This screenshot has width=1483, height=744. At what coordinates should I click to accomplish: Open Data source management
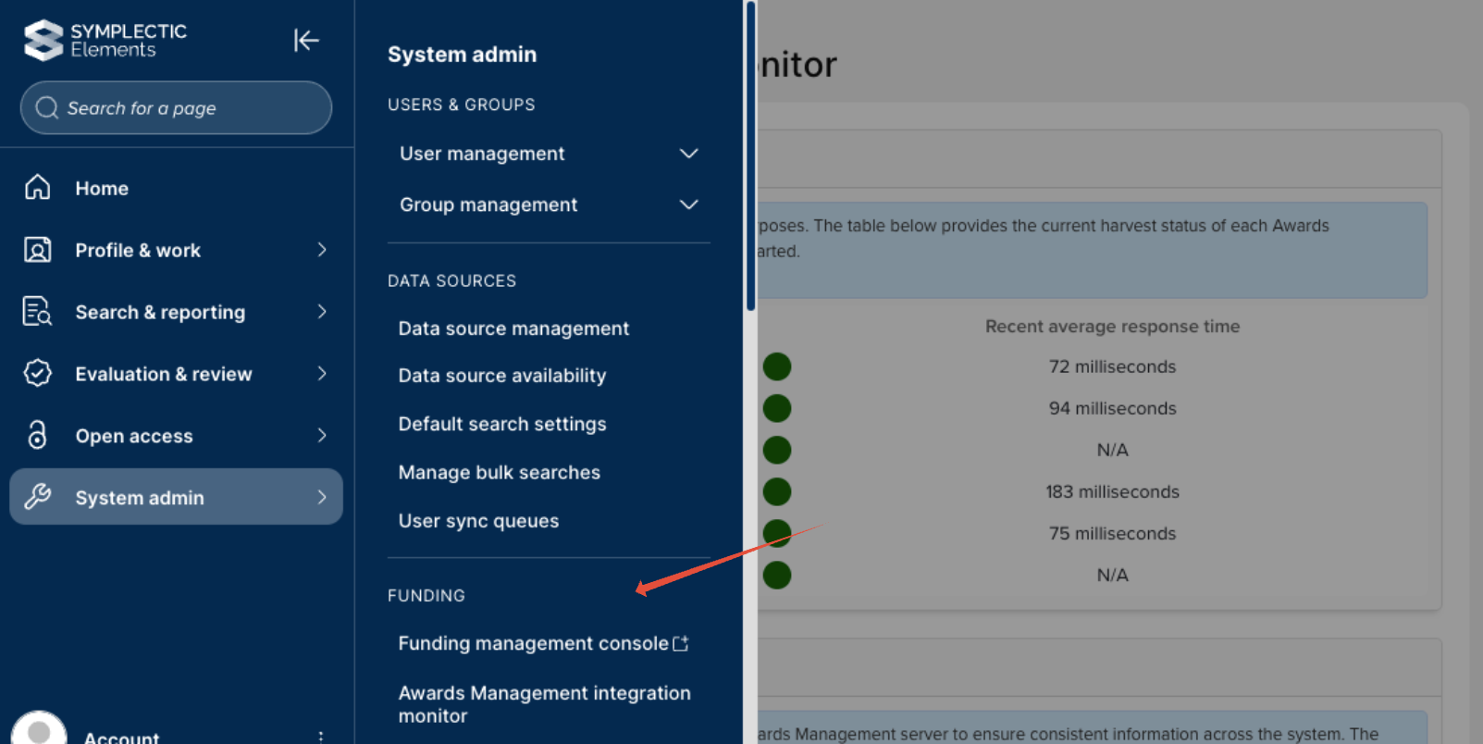(513, 329)
